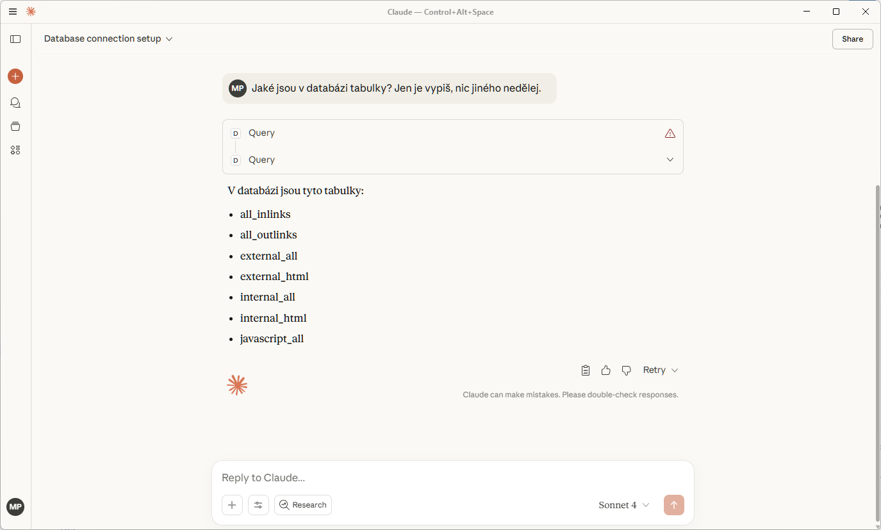
Task: Expand the second Query result chevron
Action: (670, 160)
